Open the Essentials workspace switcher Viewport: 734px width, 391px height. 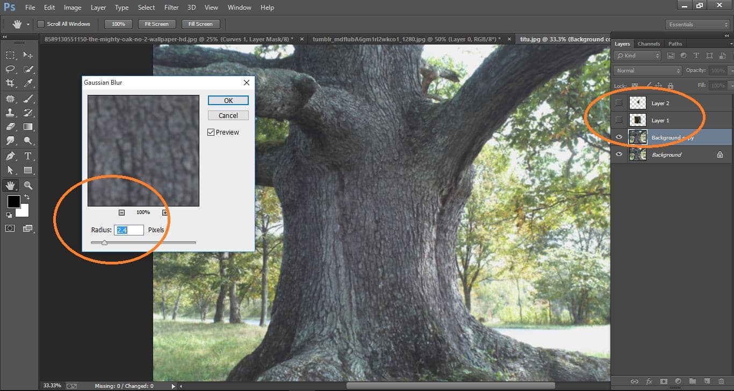click(697, 24)
